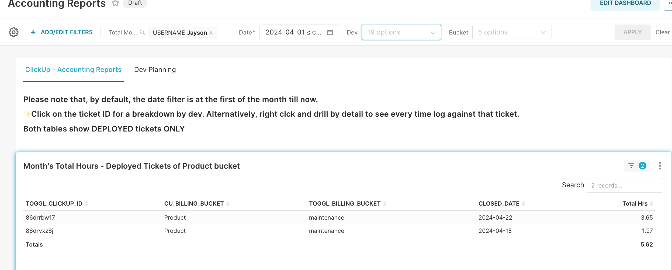Click the TOGGL_CLICKUP_ID column header
Image resolution: width=672 pixels, height=270 pixels.
click(x=54, y=204)
